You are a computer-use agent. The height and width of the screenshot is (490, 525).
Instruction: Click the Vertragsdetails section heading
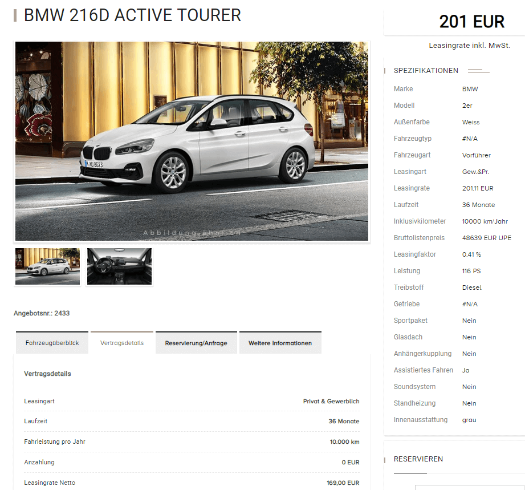(47, 374)
